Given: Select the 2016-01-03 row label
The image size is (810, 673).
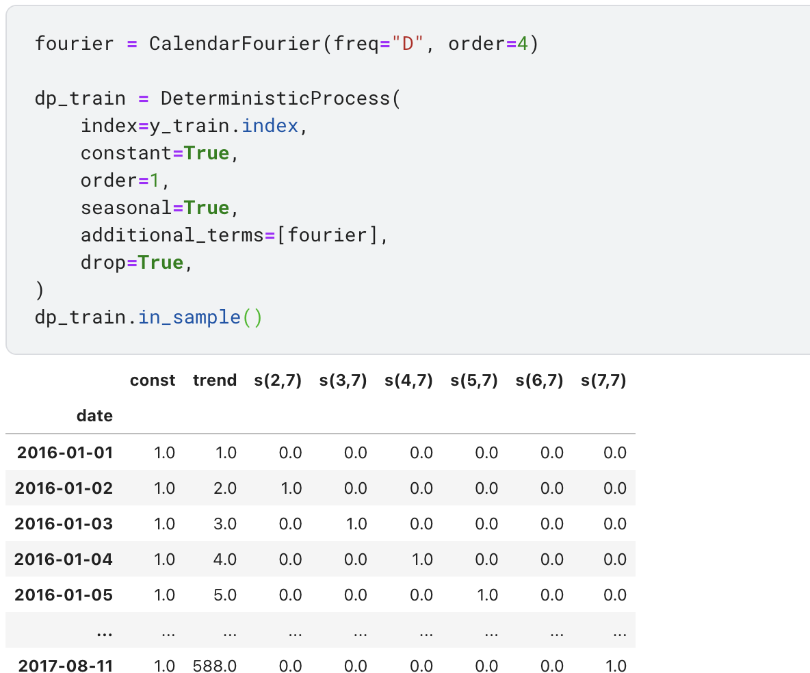Looking at the screenshot, I should (x=65, y=524).
